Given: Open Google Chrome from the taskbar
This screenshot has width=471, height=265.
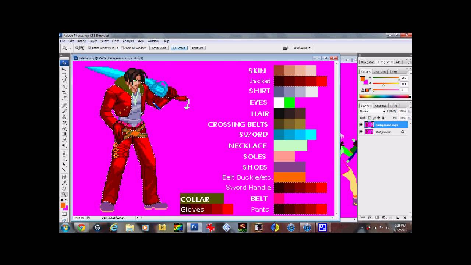Looking at the screenshot, I should click(x=81, y=227).
